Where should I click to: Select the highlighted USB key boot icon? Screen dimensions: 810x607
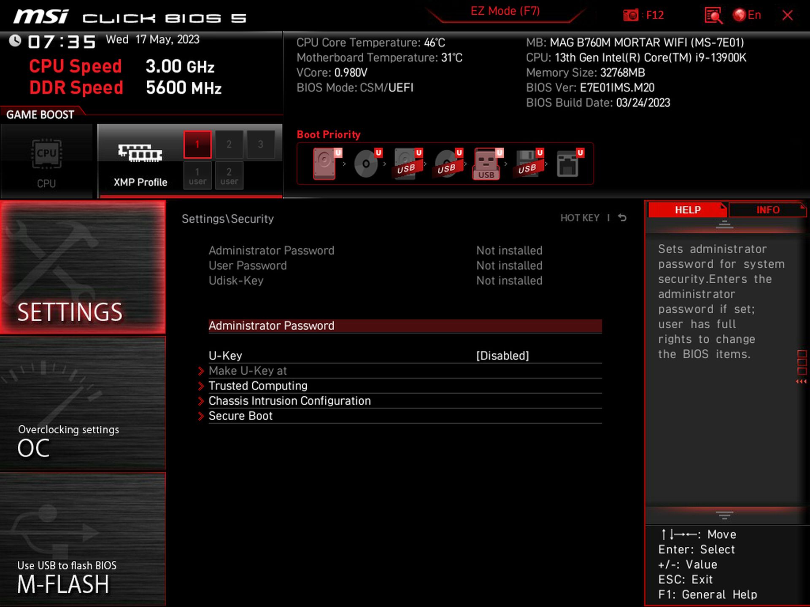[488, 164]
